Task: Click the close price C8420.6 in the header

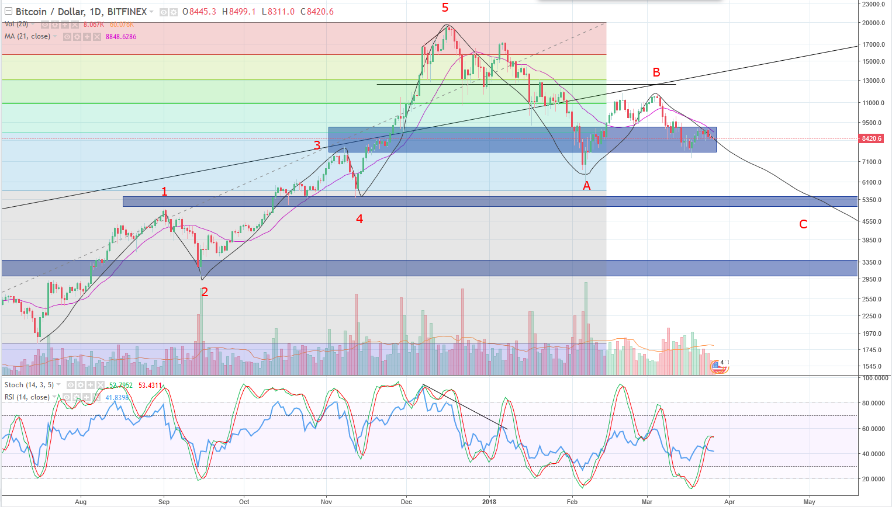Action: tap(317, 12)
